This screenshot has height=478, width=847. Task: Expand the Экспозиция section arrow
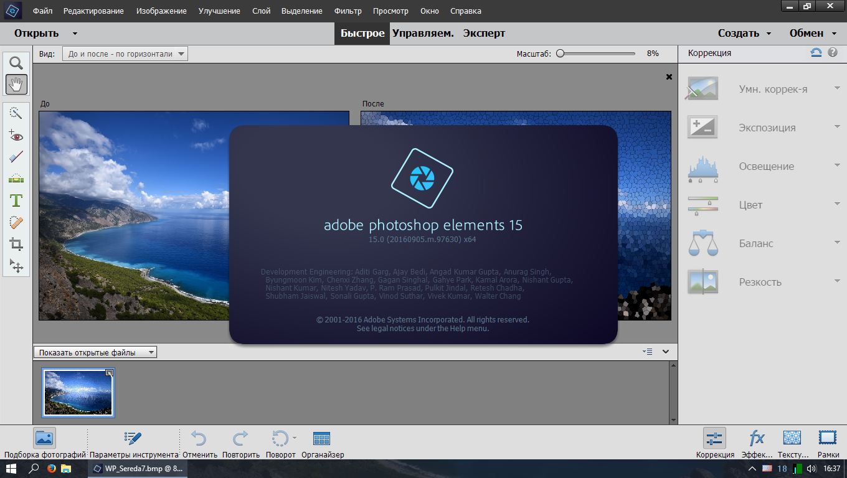pos(837,127)
